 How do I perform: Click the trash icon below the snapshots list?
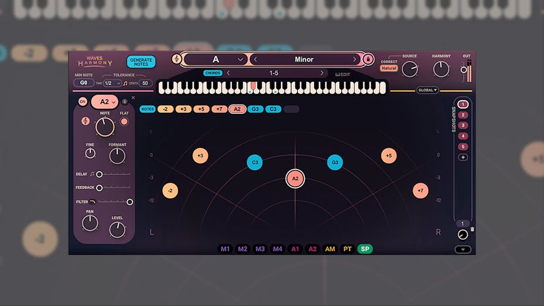(472, 229)
